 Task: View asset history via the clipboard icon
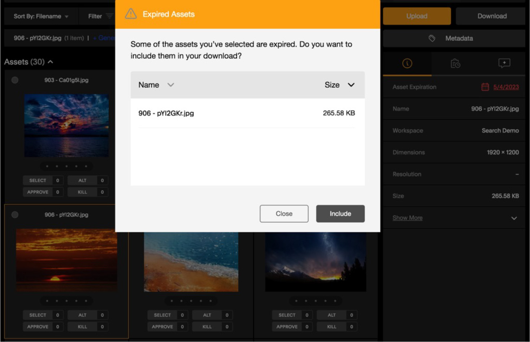point(456,63)
